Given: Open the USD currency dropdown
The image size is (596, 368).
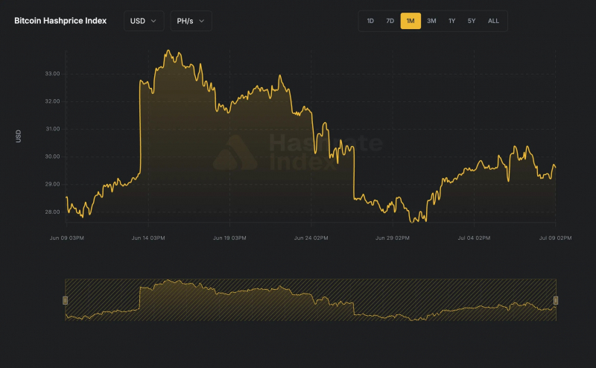Looking at the screenshot, I should tap(144, 21).
